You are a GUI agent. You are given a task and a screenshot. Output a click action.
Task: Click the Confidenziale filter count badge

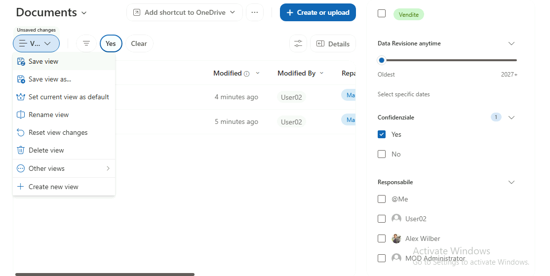(x=496, y=117)
